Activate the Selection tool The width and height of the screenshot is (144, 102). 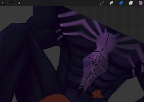click(x=11, y=3)
